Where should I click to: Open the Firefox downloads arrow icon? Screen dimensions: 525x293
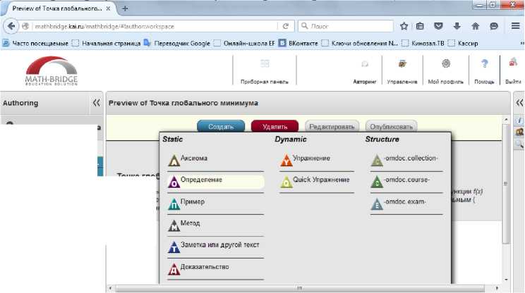point(457,26)
